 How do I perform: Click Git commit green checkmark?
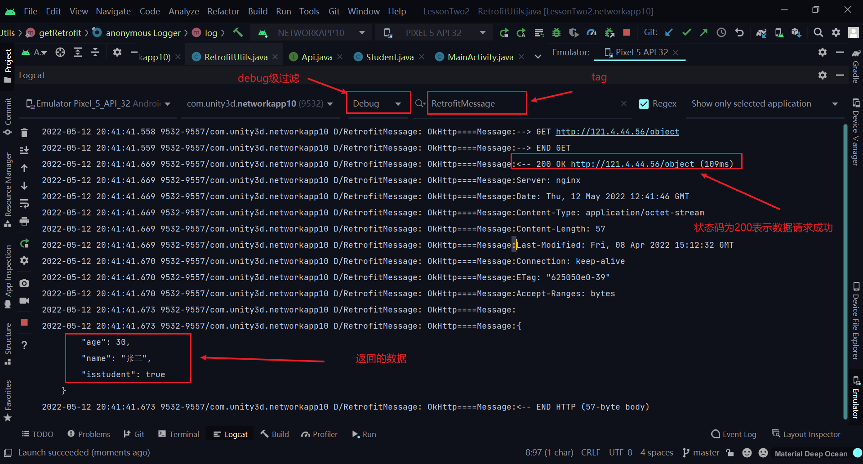click(686, 32)
